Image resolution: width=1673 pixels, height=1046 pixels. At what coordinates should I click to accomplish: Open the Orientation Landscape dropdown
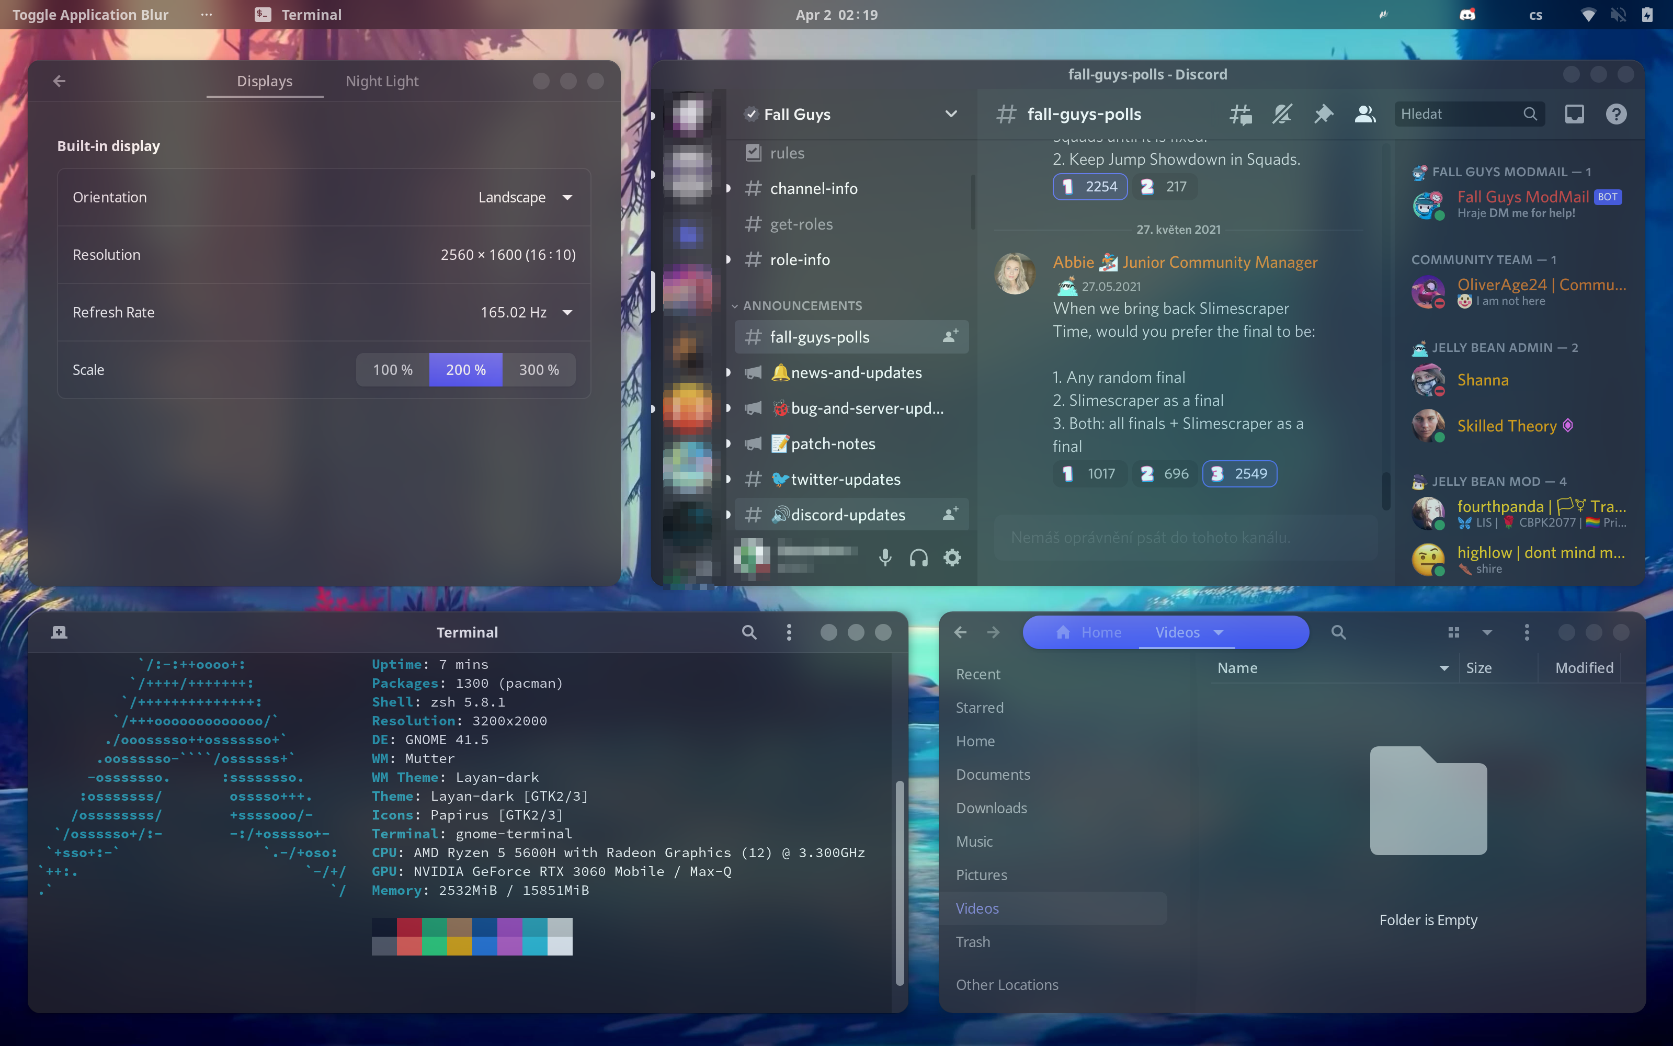[x=526, y=198]
